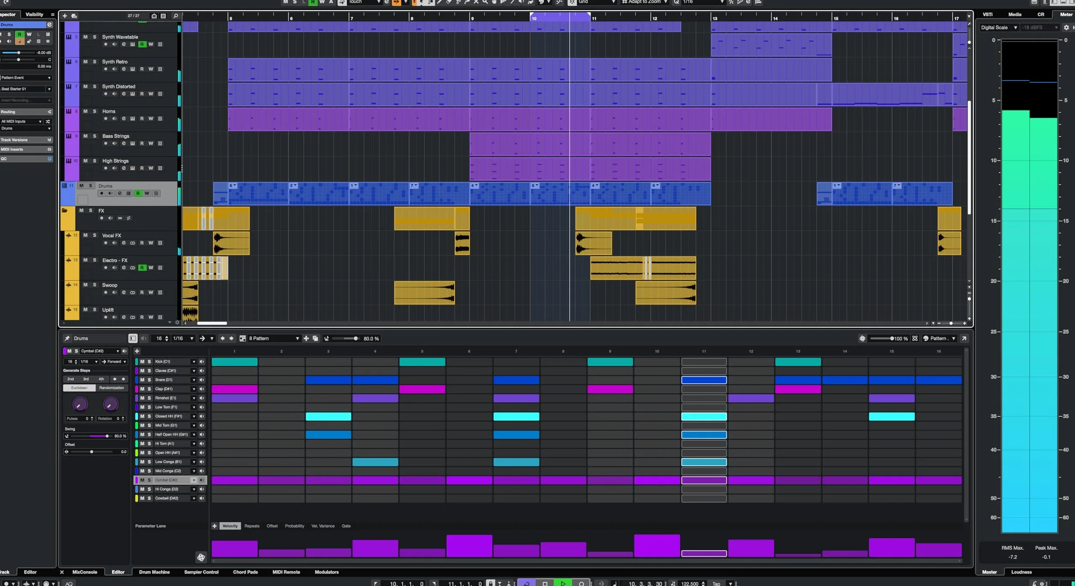Switch to the Sampler Control tab

tap(201, 572)
